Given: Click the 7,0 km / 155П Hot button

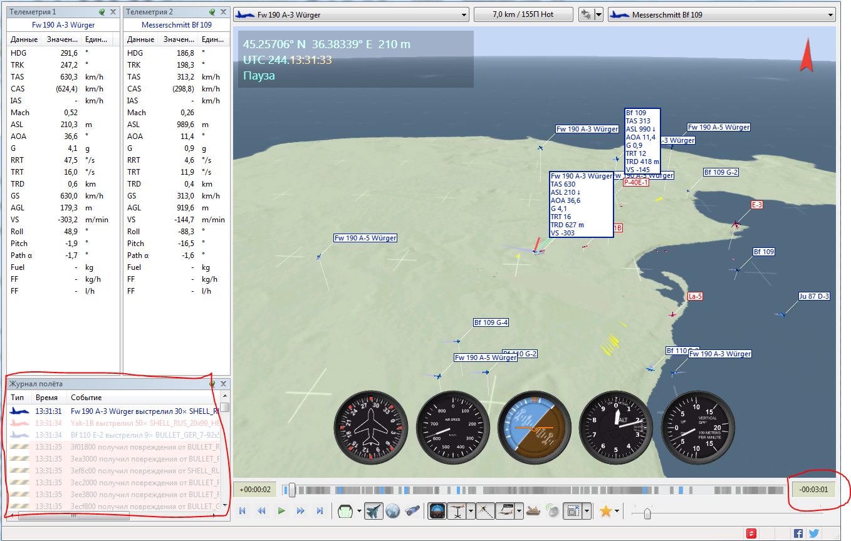Looking at the screenshot, I should (523, 14).
